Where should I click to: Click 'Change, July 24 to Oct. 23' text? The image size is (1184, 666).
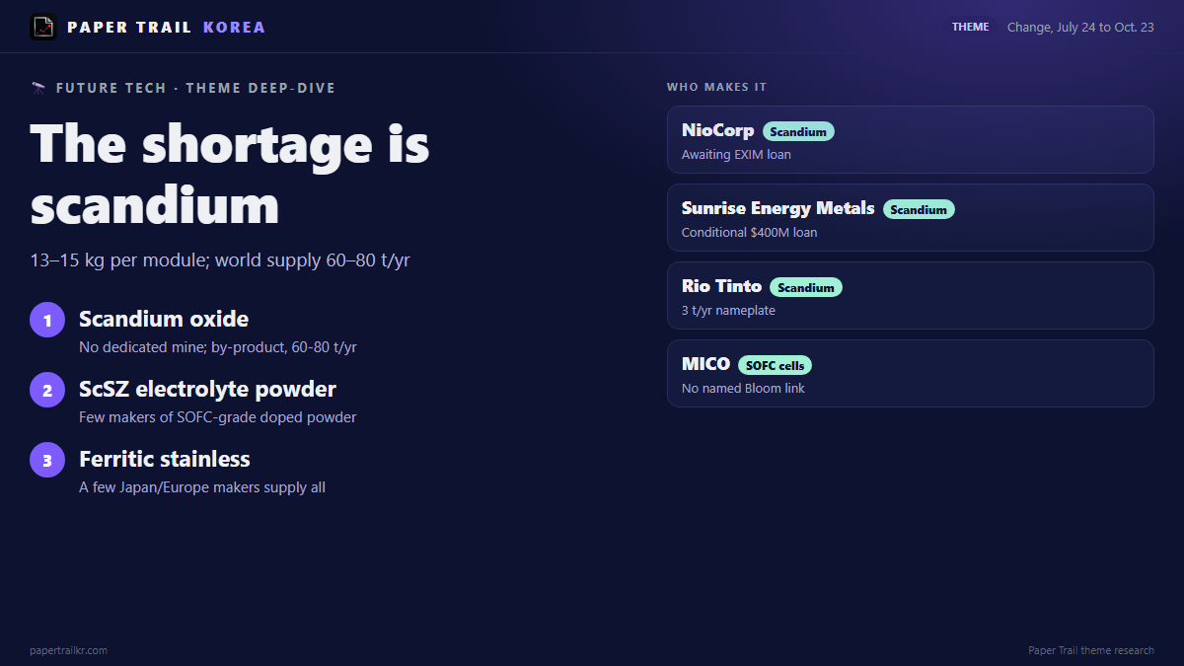point(1080,28)
